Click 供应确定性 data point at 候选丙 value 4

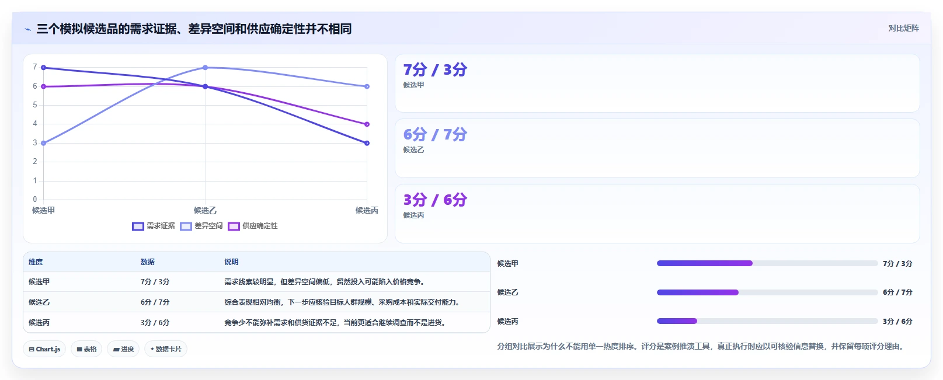click(x=367, y=124)
